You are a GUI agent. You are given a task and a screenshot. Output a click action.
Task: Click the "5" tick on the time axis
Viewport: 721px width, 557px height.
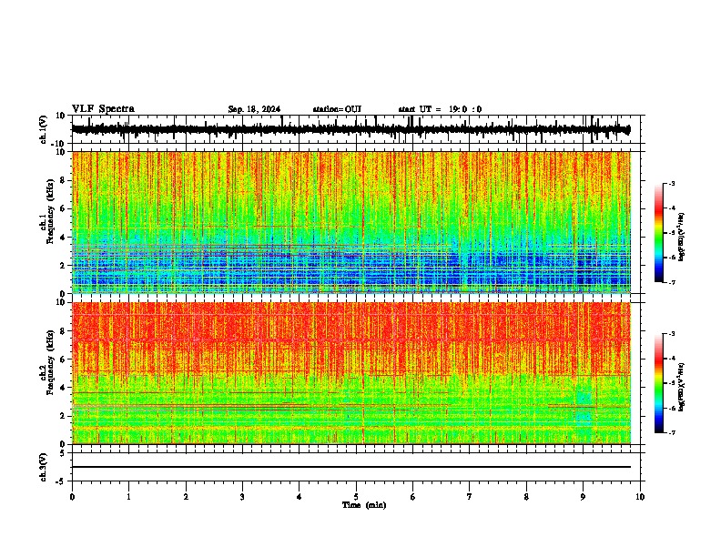pos(356,497)
